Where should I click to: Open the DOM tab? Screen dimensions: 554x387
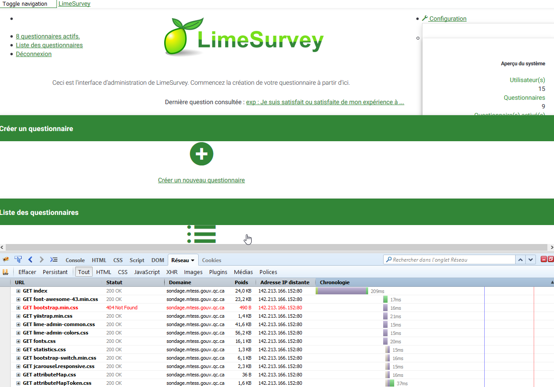tap(158, 260)
